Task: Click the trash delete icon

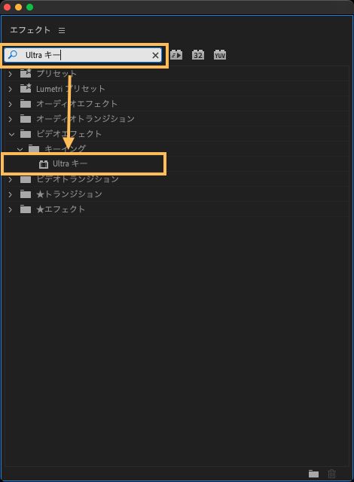Action: coord(331,474)
